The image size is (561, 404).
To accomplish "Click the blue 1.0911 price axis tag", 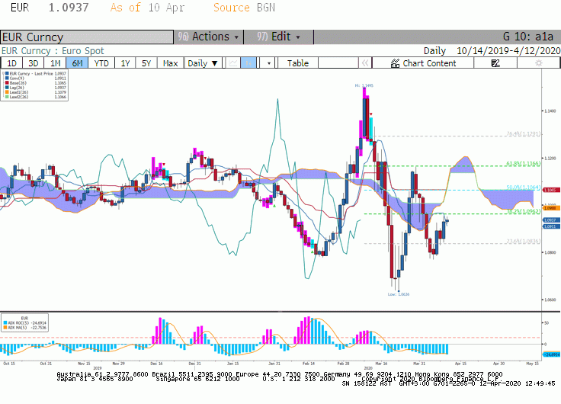I will click(x=551, y=226).
